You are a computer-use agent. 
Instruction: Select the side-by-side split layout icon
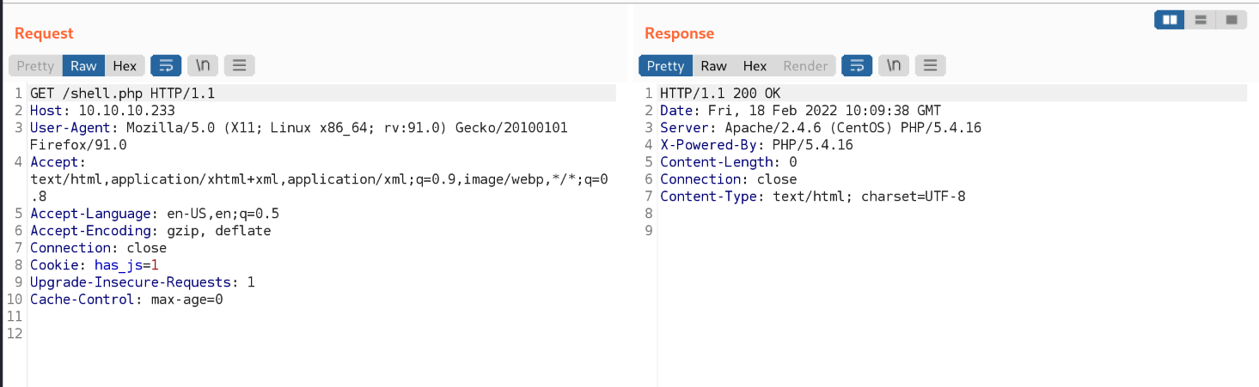point(1170,19)
